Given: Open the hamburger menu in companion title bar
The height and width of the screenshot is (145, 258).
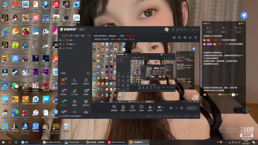Looking at the screenshot, I should click(x=185, y=30).
